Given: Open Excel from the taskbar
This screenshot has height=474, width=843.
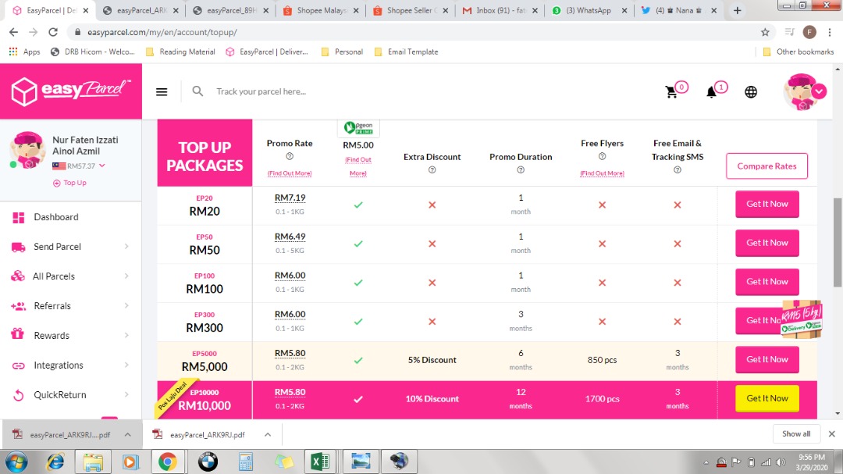Looking at the screenshot, I should (321, 462).
